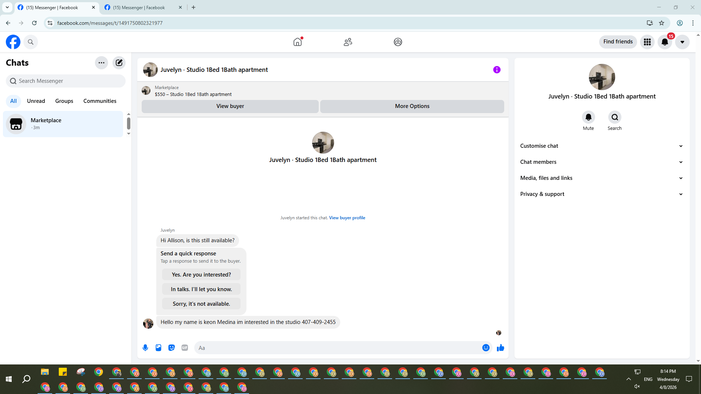The height and width of the screenshot is (394, 701).
Task: Attach a file with the image icon
Action: coord(158,348)
